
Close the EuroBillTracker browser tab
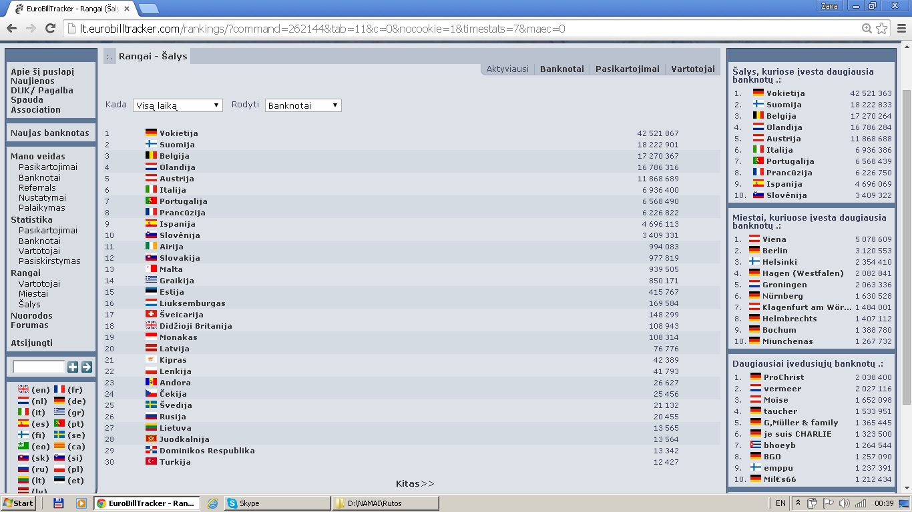pyautogui.click(x=127, y=9)
